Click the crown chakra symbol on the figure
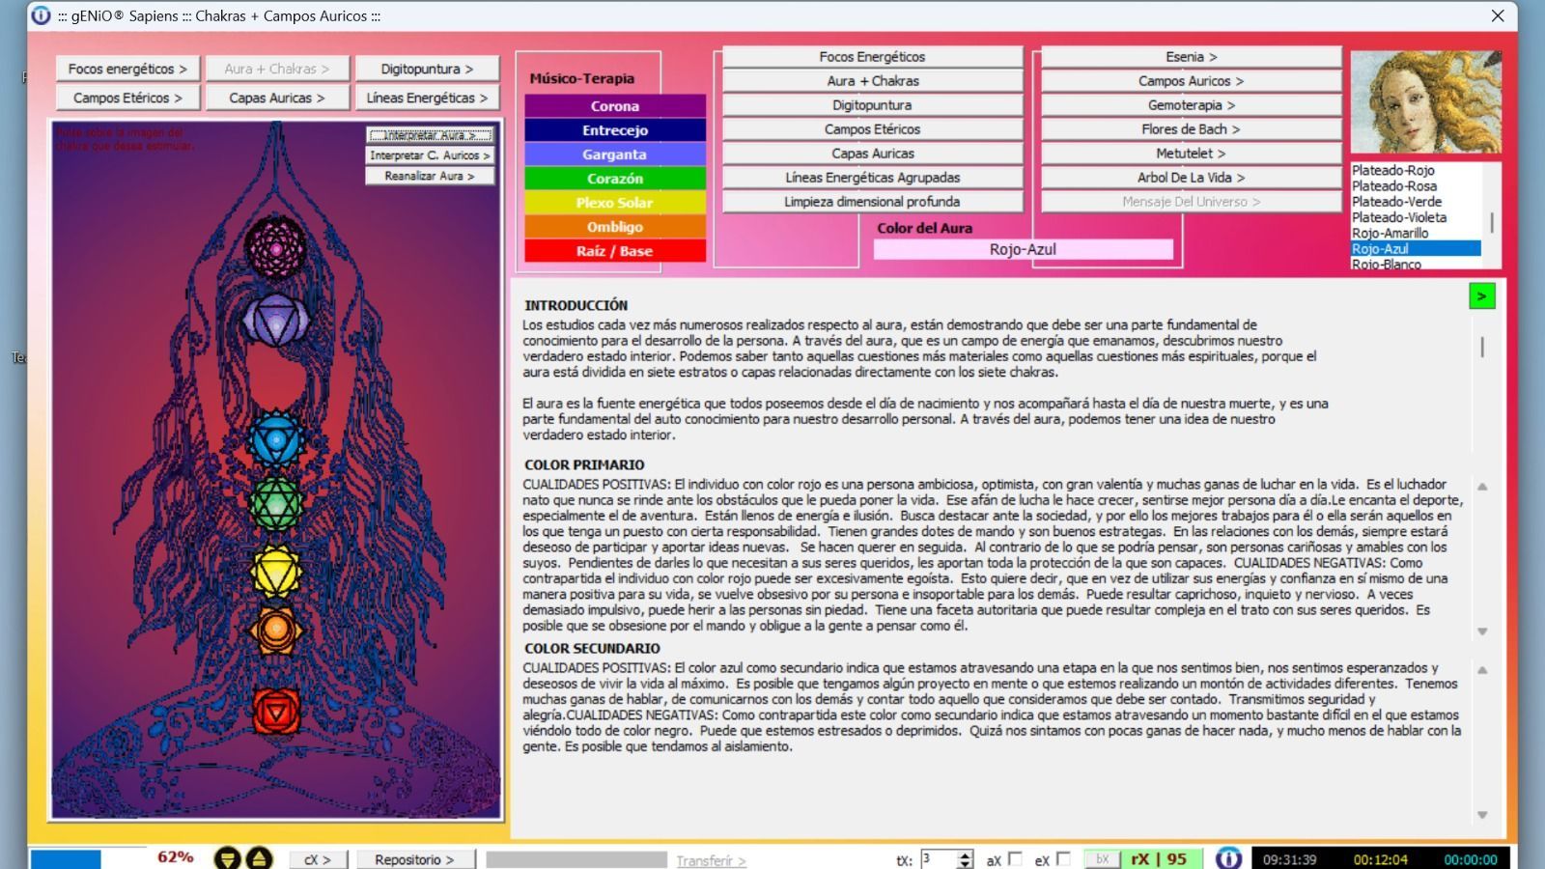 tap(276, 248)
